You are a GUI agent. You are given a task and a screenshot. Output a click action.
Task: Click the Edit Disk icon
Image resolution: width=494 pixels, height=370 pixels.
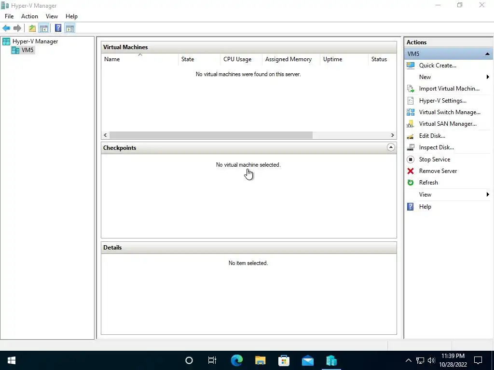coord(411,136)
